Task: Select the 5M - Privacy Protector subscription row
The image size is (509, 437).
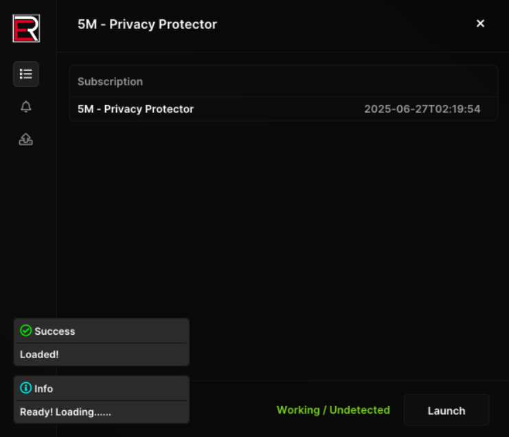Action: [135, 109]
